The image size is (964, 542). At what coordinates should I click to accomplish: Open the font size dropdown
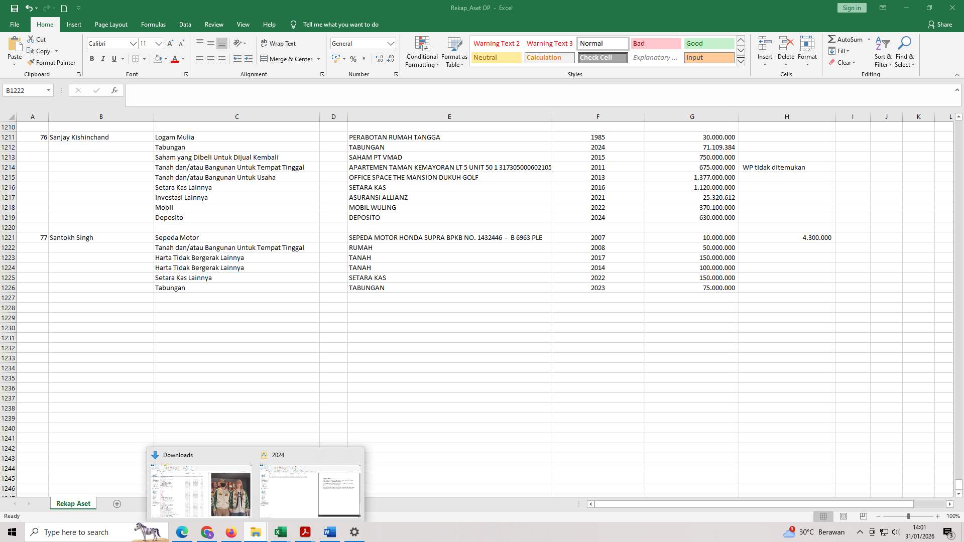(x=159, y=44)
